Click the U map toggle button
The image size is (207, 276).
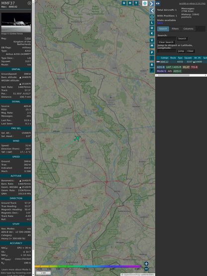click(x=124, y=3)
